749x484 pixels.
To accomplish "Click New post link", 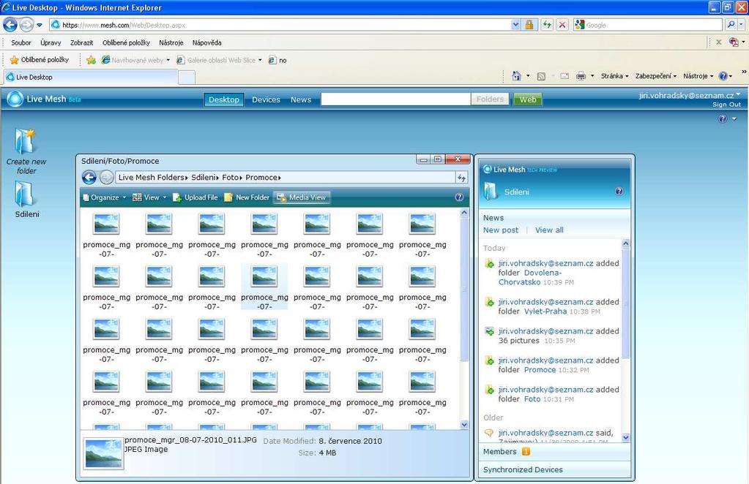I will point(501,230).
